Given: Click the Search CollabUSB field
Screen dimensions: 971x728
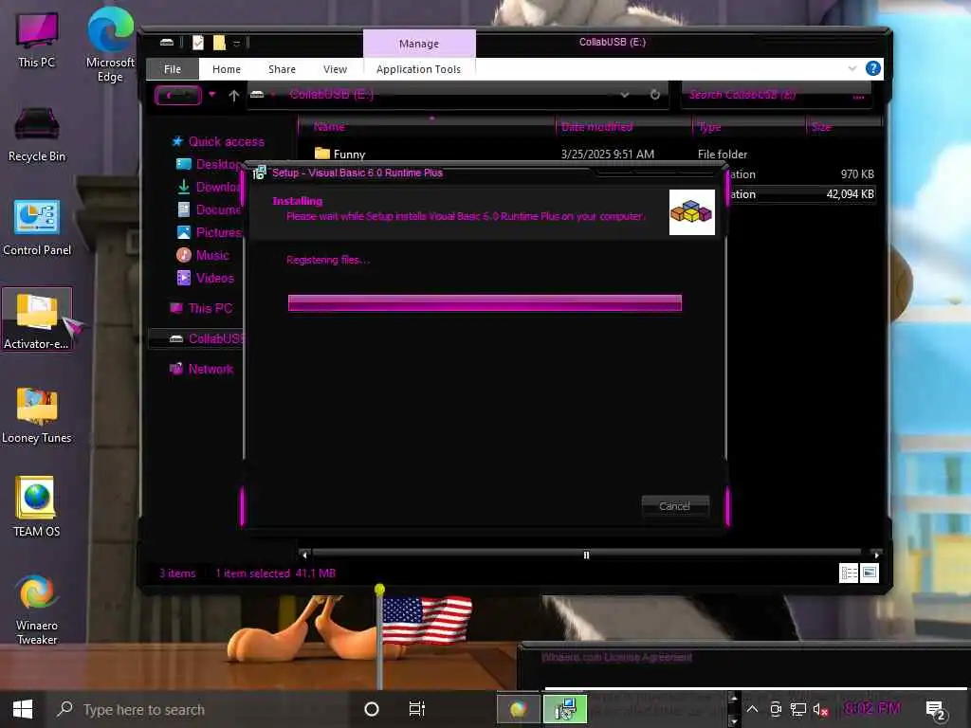Looking at the screenshot, I should coord(776,95).
